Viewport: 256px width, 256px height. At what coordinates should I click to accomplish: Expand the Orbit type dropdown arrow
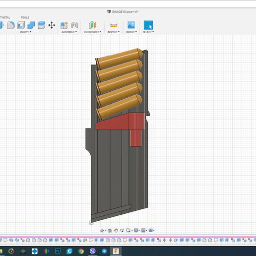106,231
